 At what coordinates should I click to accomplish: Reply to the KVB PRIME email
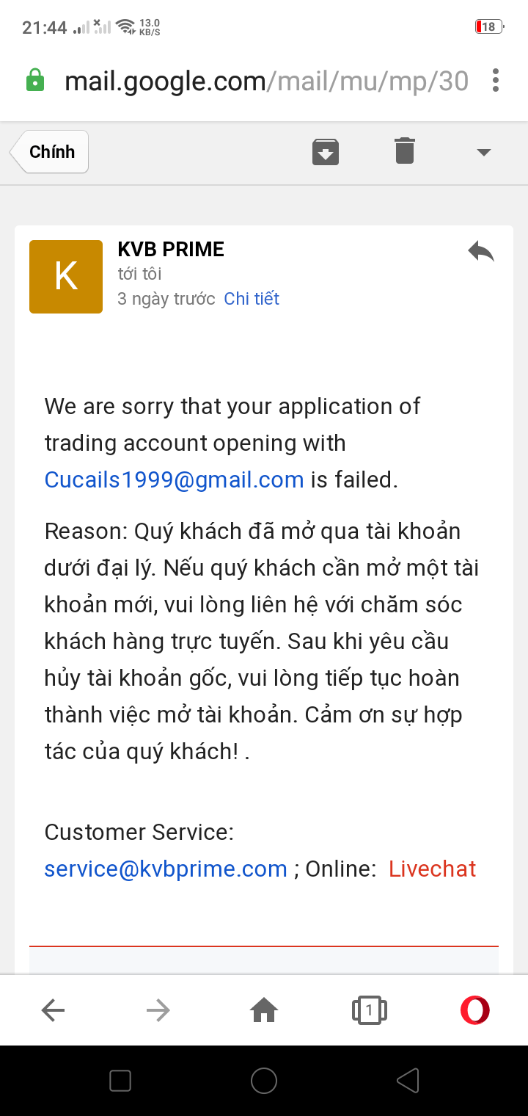[x=481, y=252]
